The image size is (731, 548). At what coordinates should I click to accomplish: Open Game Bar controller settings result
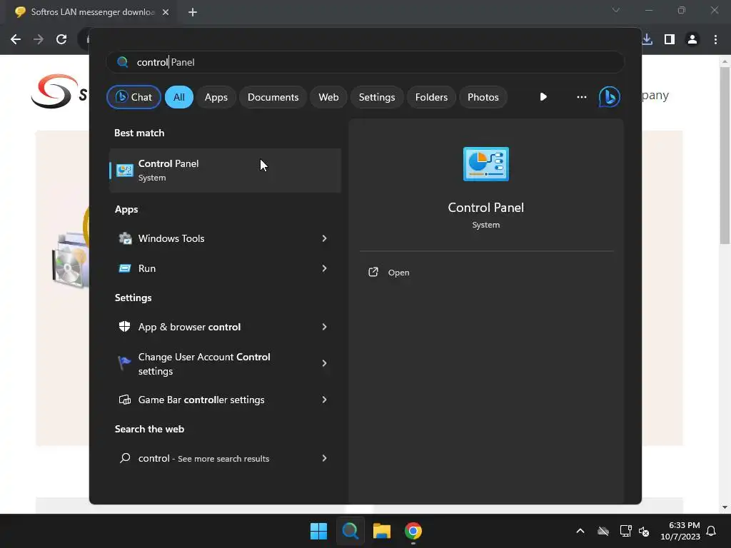coord(225,400)
